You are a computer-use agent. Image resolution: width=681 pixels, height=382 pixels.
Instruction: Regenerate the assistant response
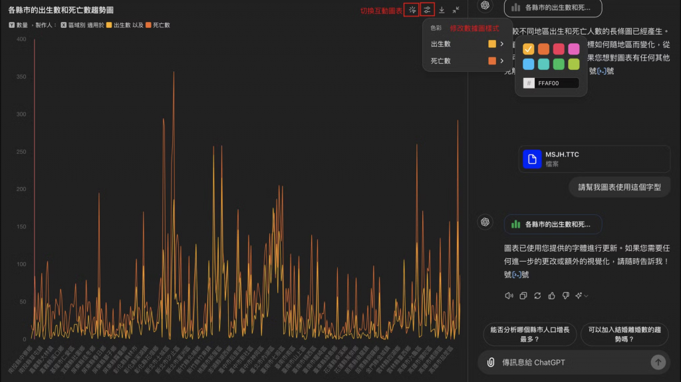537,295
